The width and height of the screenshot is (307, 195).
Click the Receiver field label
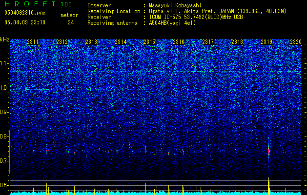click(99, 17)
